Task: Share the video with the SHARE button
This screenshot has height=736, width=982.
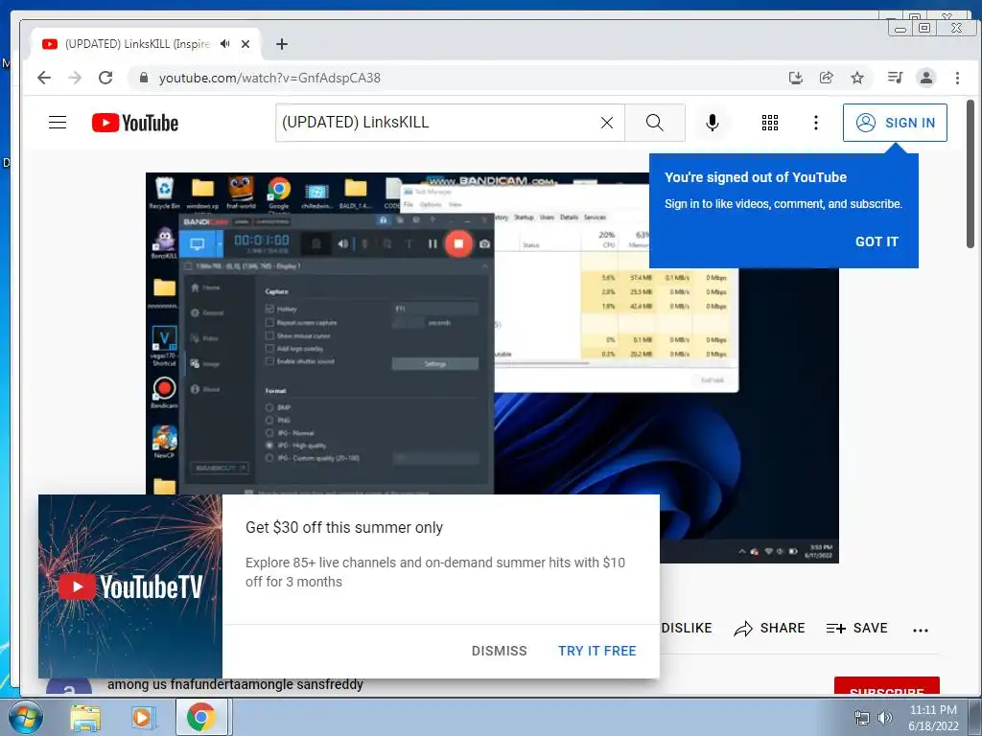Action: (769, 628)
